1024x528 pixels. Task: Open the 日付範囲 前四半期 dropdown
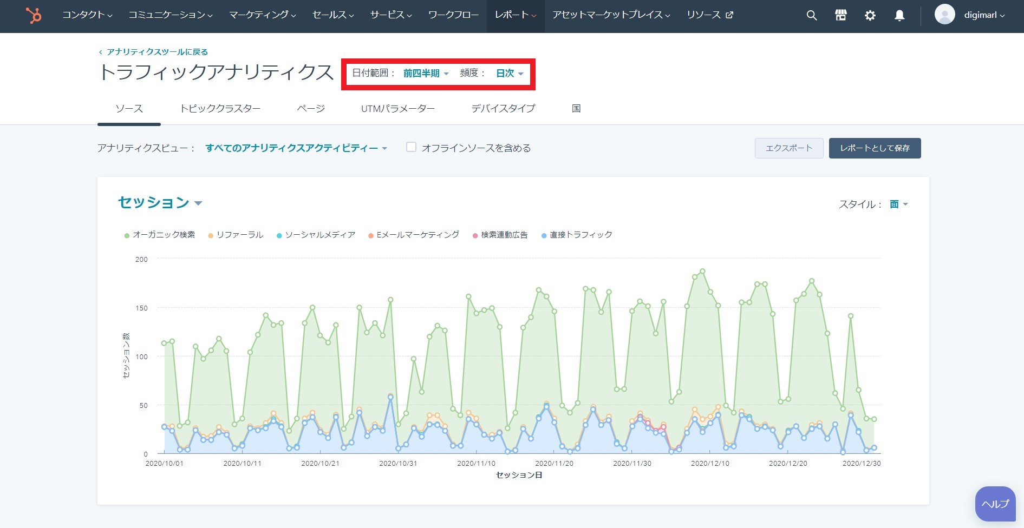[426, 74]
